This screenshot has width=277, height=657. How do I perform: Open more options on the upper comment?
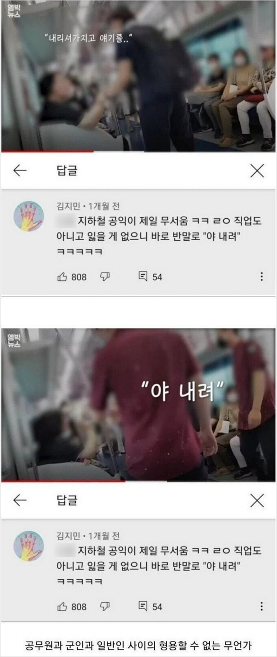coord(261,276)
